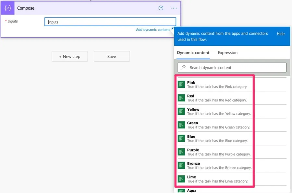The width and height of the screenshot is (292, 193).
Task: Open the Compose ellipsis options menu
Action: coord(174,8)
